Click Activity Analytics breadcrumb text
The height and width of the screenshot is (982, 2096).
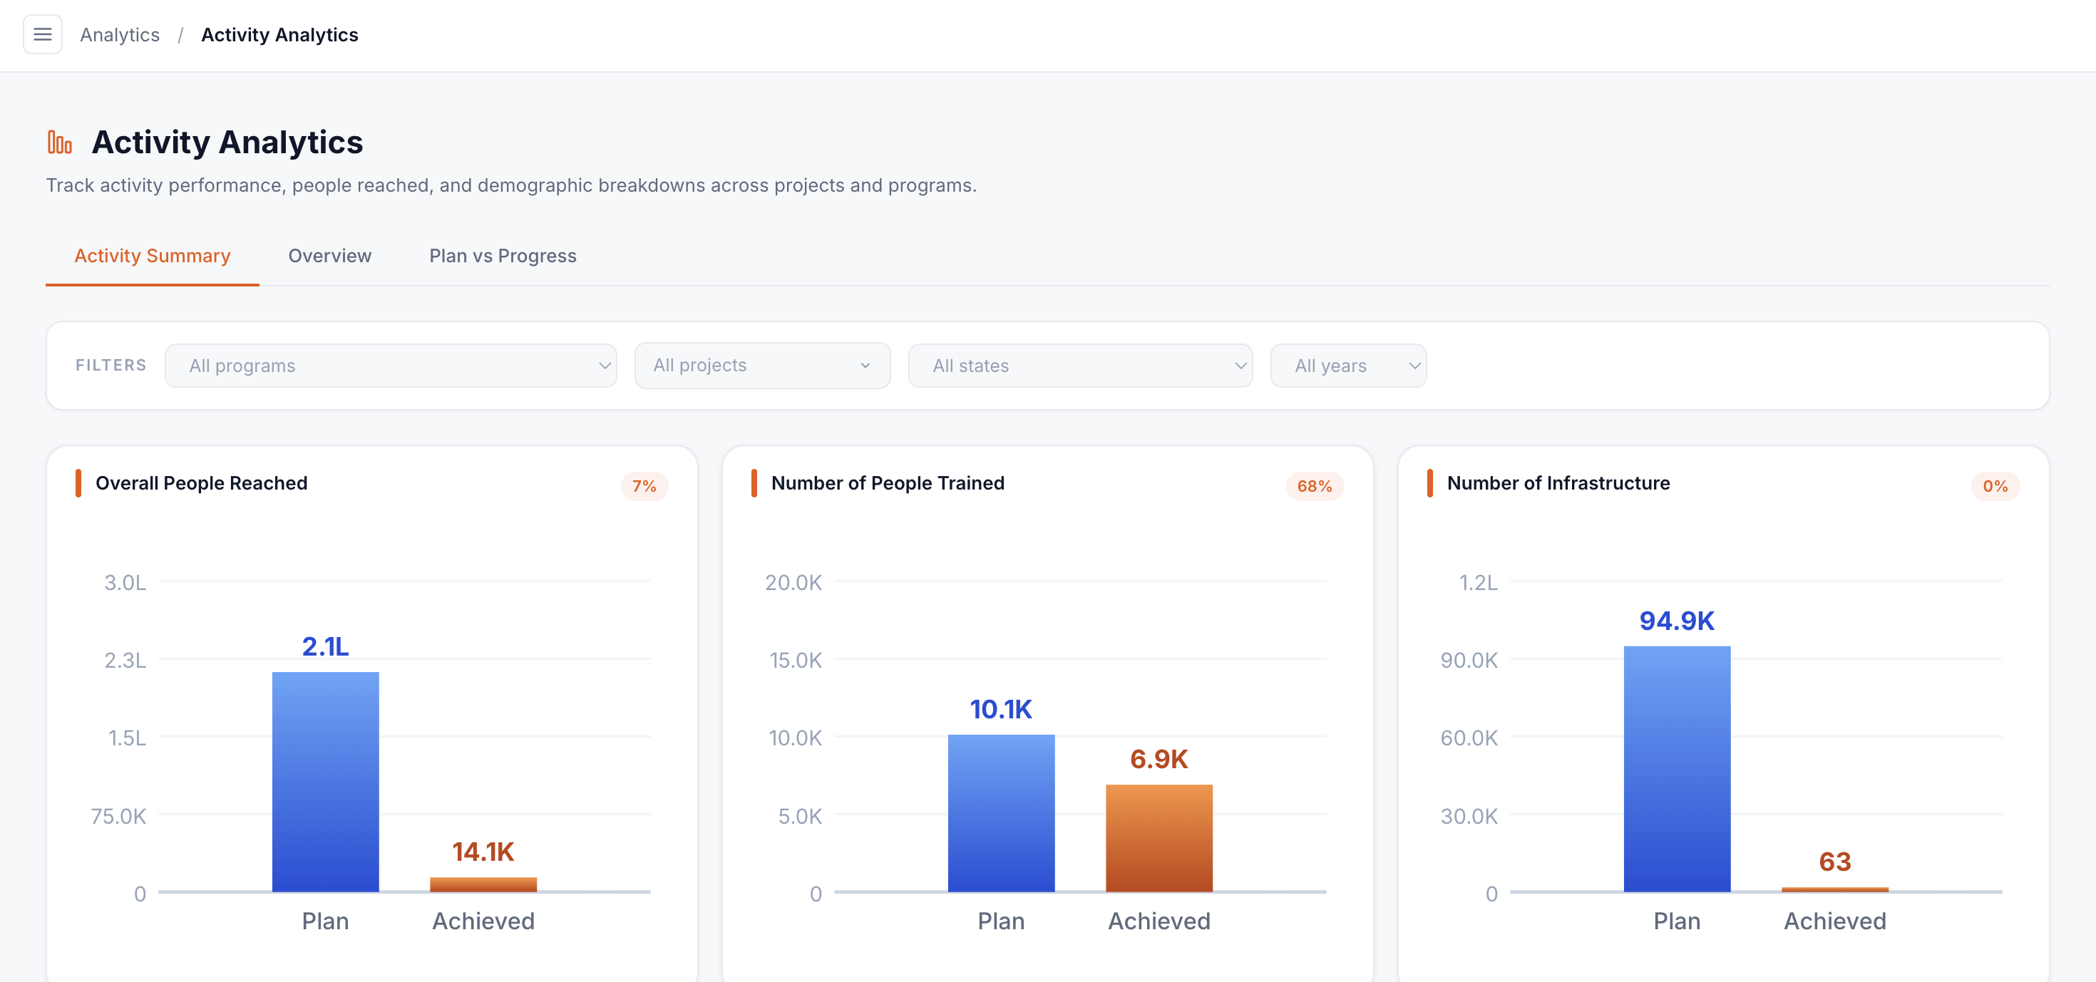click(x=279, y=35)
